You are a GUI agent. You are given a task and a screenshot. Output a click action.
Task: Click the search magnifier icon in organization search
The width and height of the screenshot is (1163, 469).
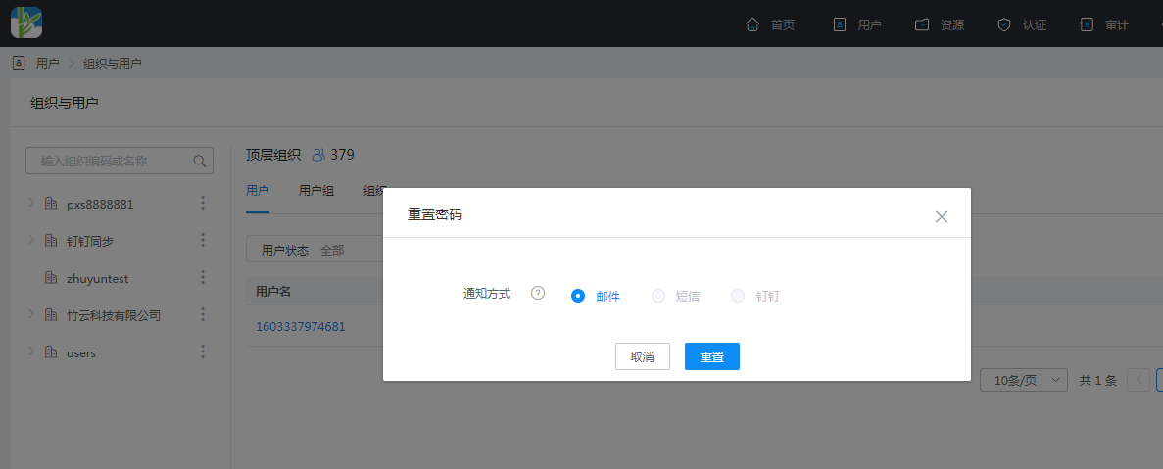(199, 161)
